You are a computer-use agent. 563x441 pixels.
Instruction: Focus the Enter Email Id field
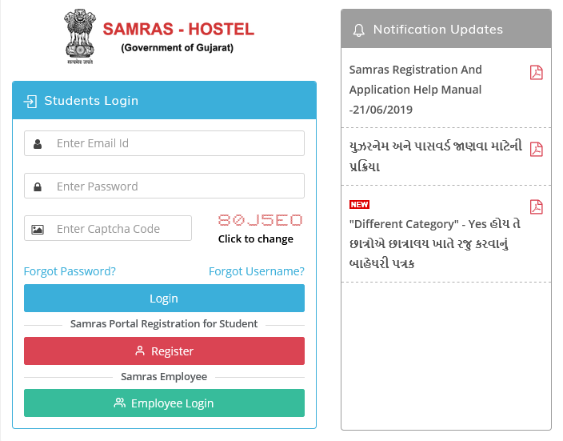[x=164, y=143]
